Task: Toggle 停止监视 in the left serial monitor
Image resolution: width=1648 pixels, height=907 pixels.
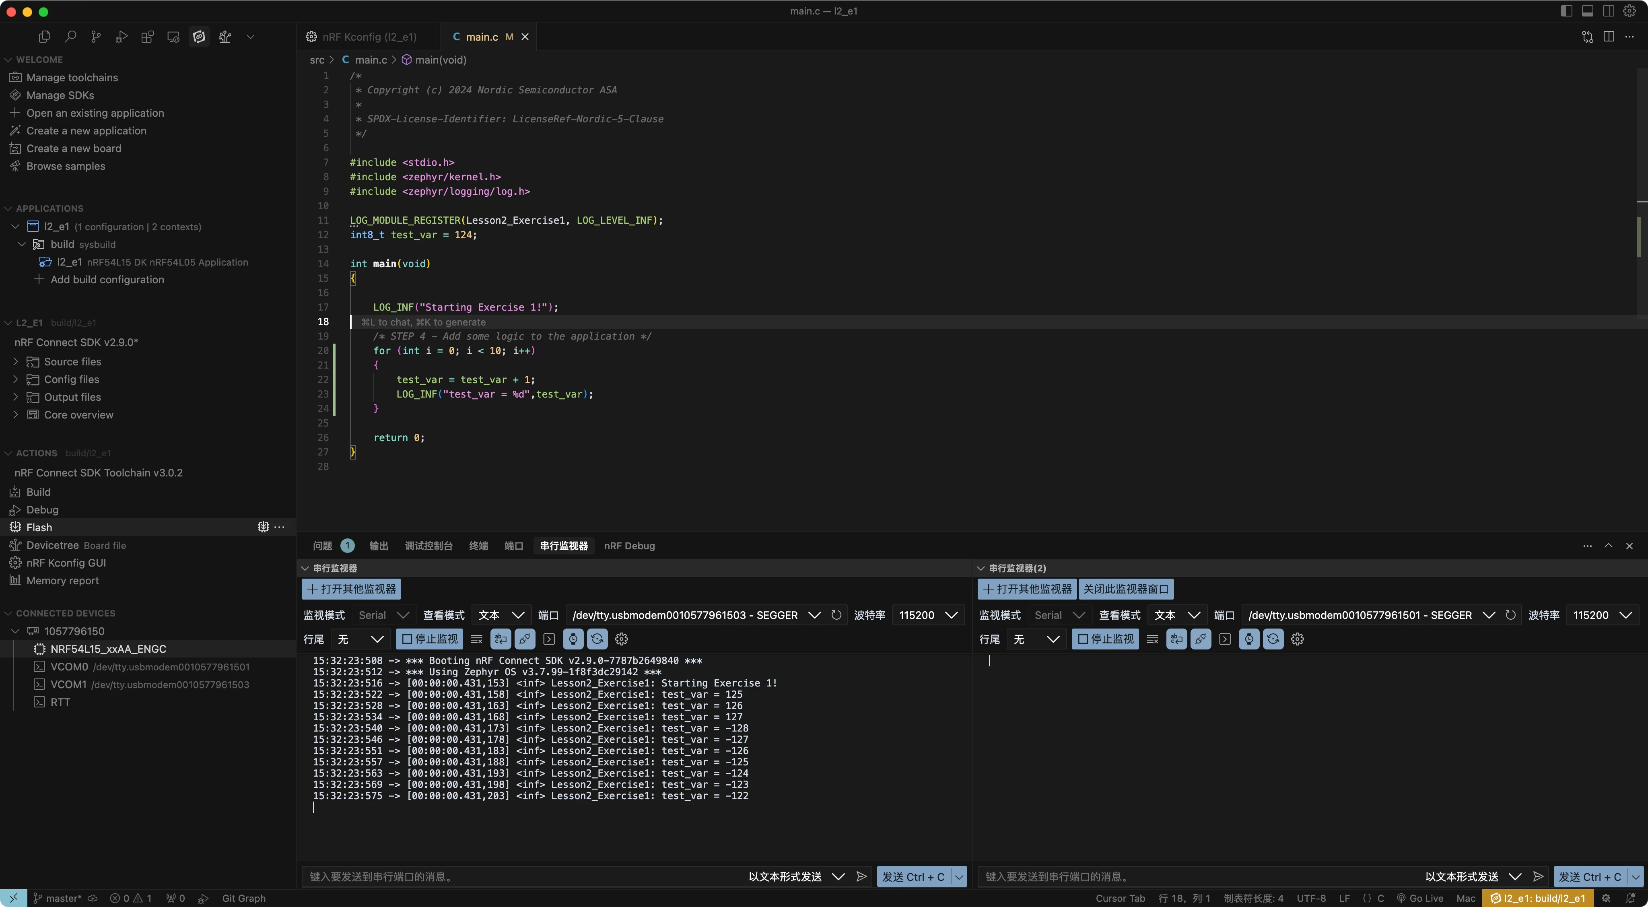Action: (429, 639)
